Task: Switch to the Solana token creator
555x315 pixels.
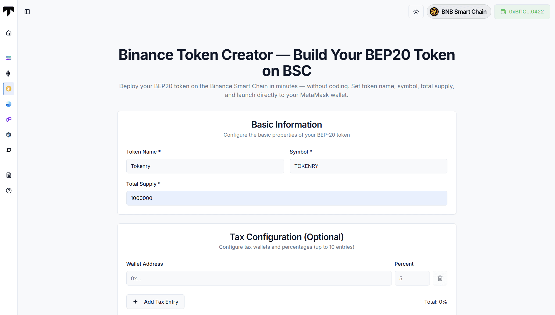Action: (9, 58)
